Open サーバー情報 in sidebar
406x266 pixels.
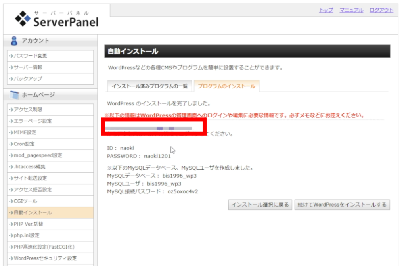(x=50, y=67)
